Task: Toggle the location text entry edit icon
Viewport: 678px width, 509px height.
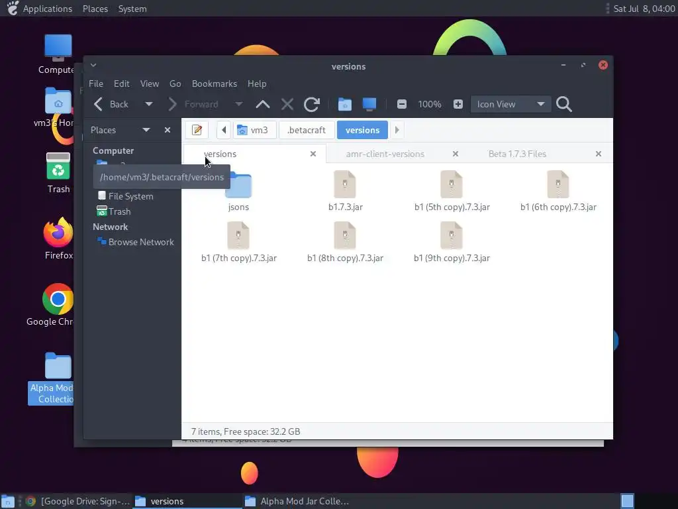Action: (197, 130)
